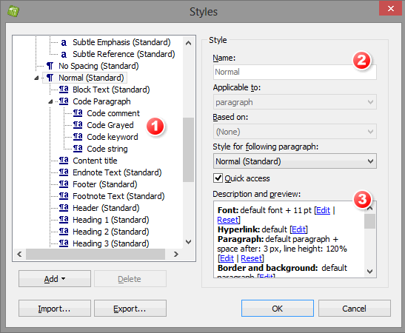Image resolution: width=405 pixels, height=333 pixels.
Task: Click the Export... button
Action: (x=130, y=309)
